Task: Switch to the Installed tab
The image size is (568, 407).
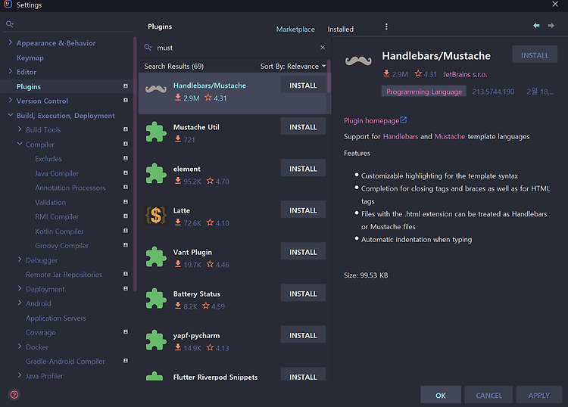Action: point(340,30)
